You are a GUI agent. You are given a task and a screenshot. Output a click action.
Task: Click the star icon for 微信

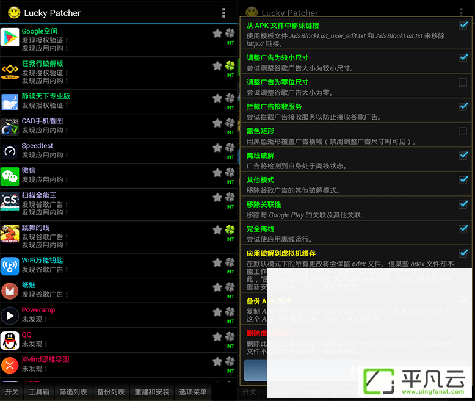click(x=217, y=172)
